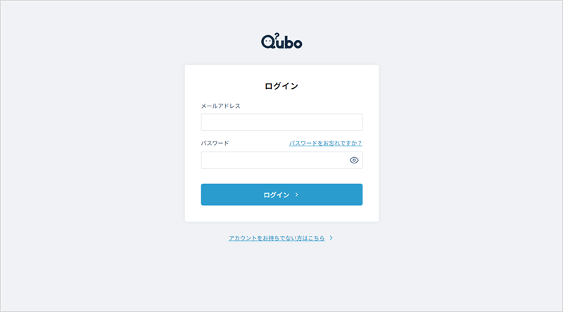Click the left end of the パスワード field

click(x=208, y=161)
